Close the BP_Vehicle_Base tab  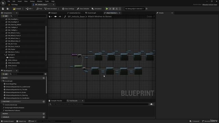click(x=53, y=4)
